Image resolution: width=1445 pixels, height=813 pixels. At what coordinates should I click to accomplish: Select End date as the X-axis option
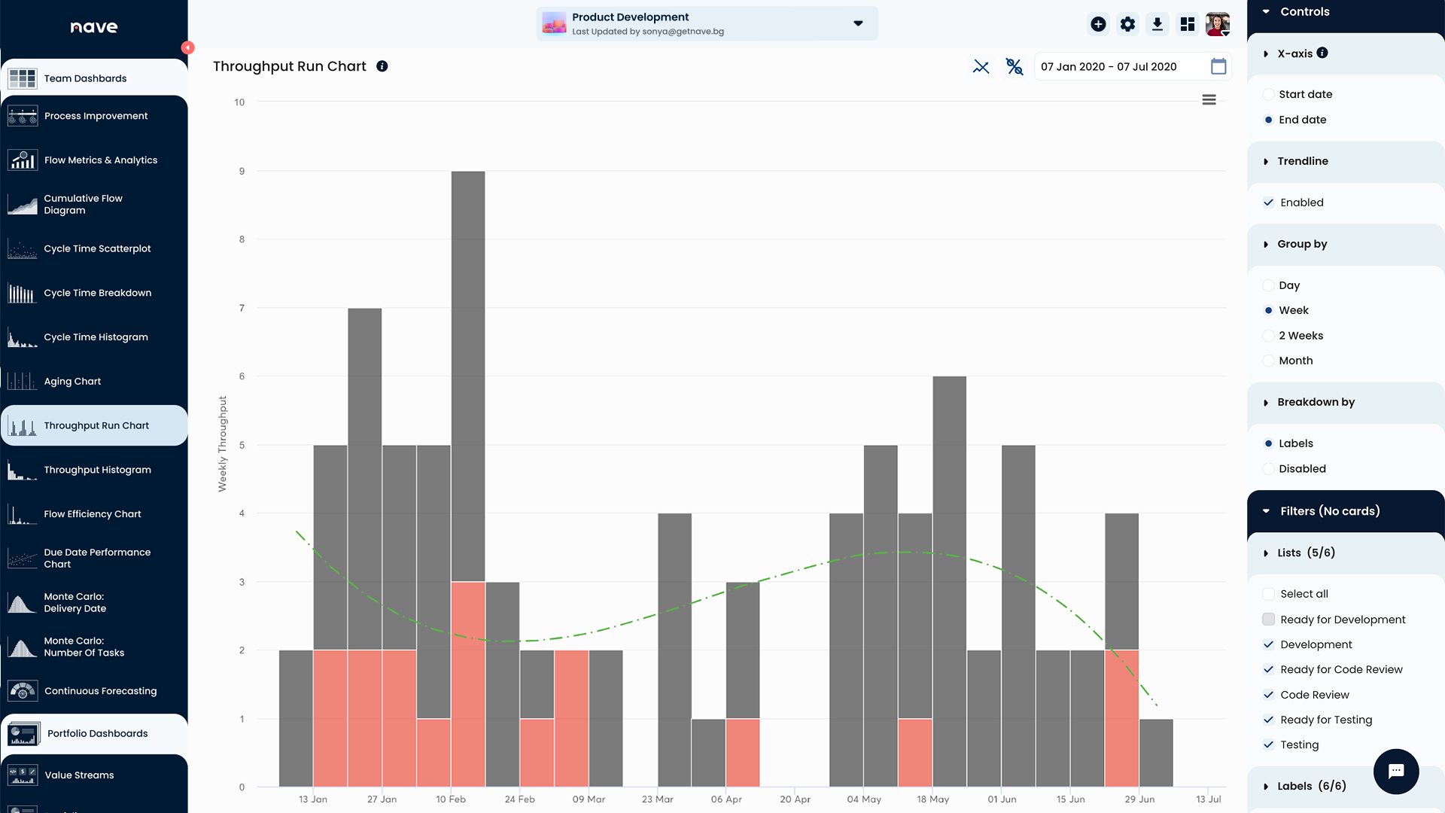point(1269,119)
